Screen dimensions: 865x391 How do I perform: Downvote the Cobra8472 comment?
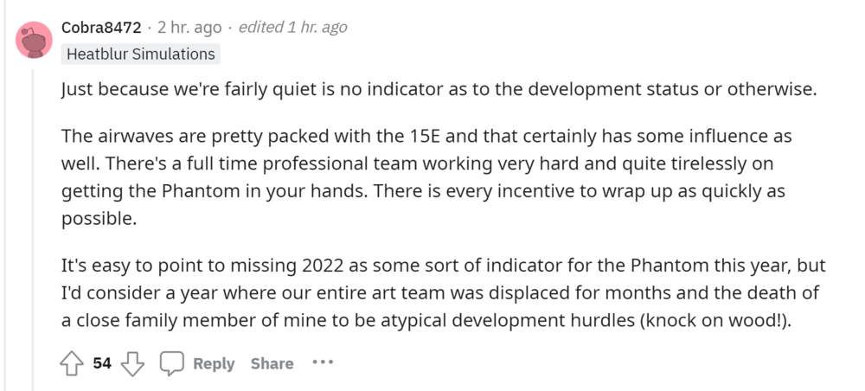click(132, 364)
